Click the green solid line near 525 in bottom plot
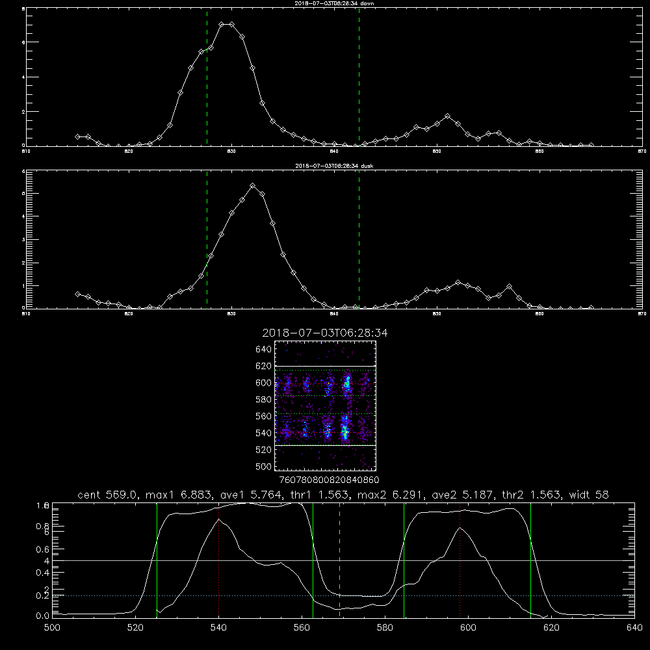This screenshot has height=650, width=650. pos(157,560)
